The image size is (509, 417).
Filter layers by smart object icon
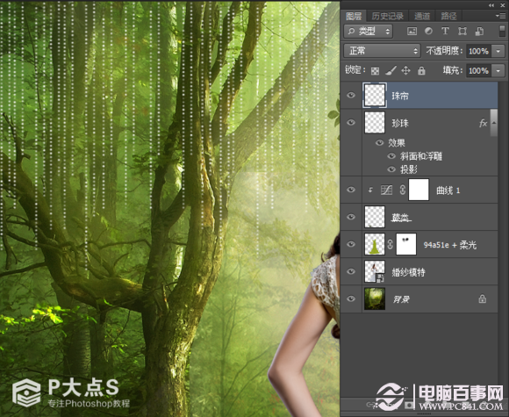coord(479,32)
